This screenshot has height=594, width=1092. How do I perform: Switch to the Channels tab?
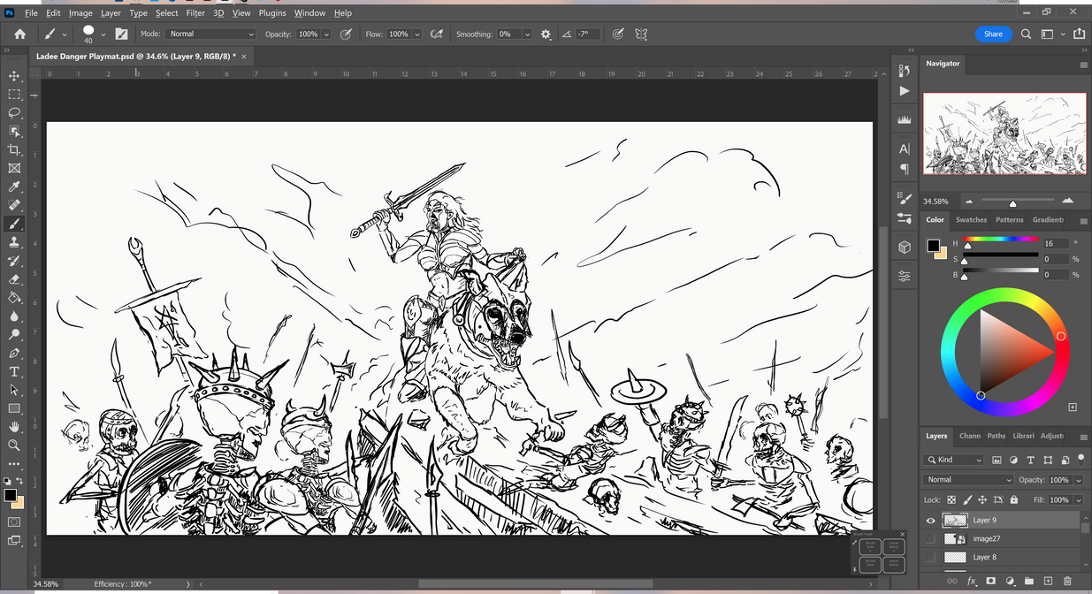969,436
